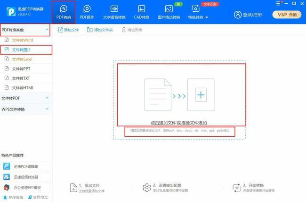Open 在线客服 support link

pos(14,197)
